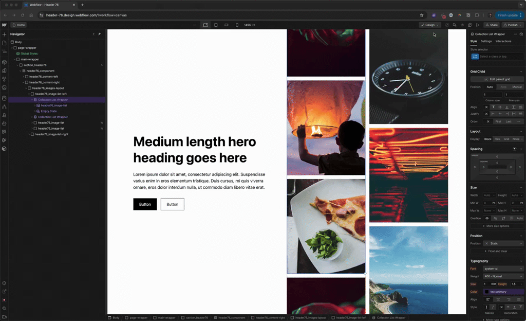The width and height of the screenshot is (526, 321).
Task: Open the Pages panel icon
Action: (x=4, y=43)
